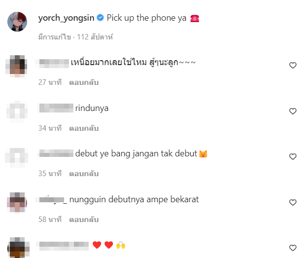Open yorch_yongsin profile picture
302x258 pixels.
pyautogui.click(x=17, y=22)
